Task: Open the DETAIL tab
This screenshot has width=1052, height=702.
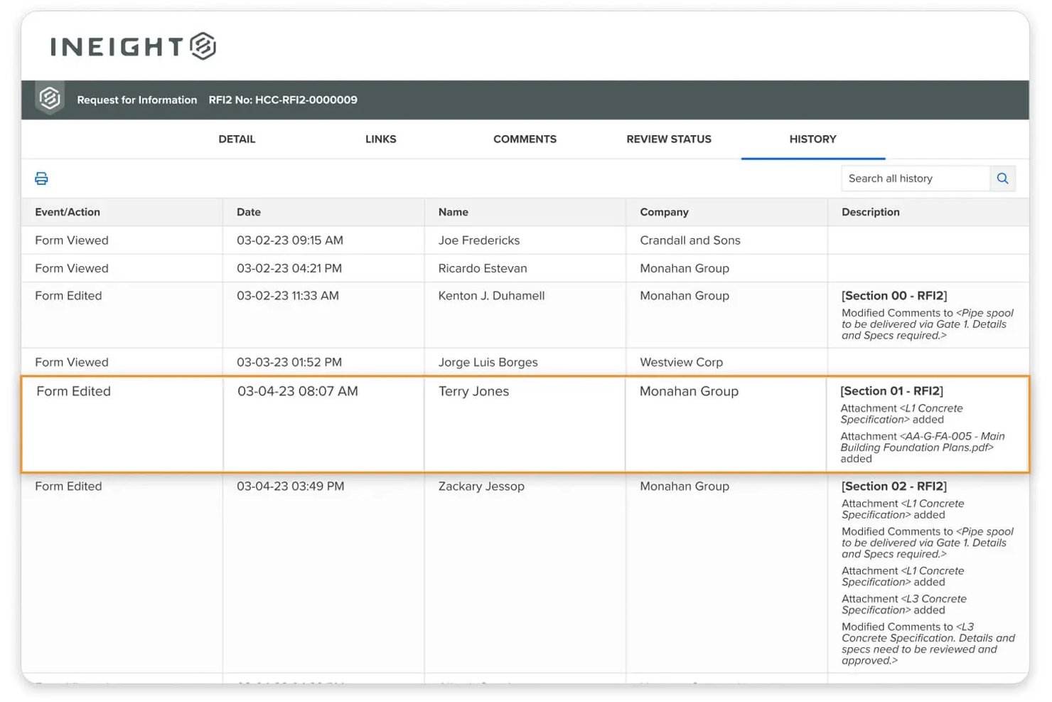Action: pos(237,139)
